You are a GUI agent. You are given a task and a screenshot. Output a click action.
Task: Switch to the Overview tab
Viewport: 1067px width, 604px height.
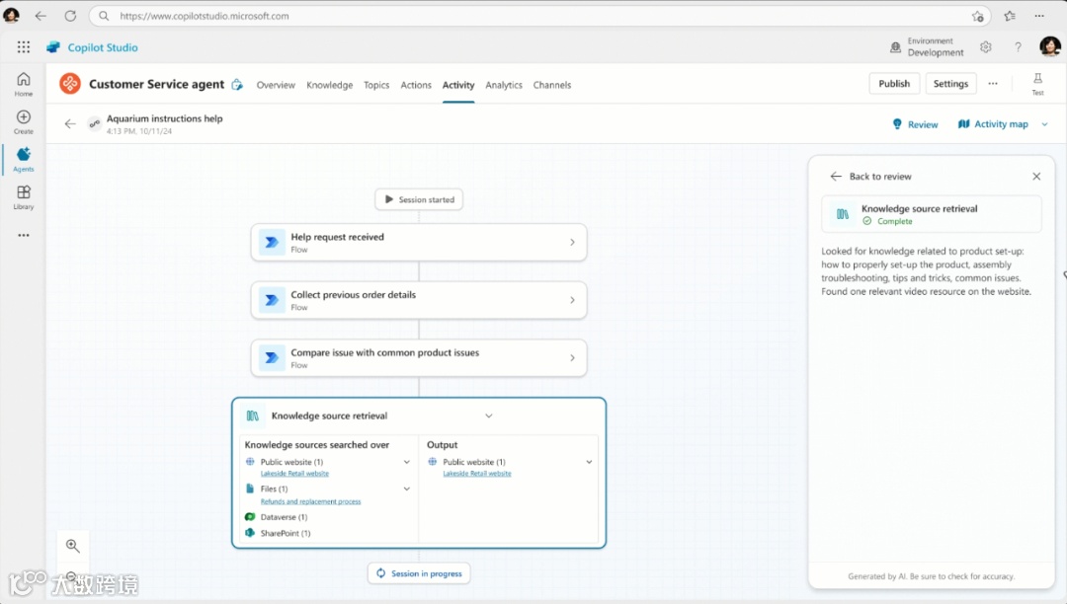[276, 85]
